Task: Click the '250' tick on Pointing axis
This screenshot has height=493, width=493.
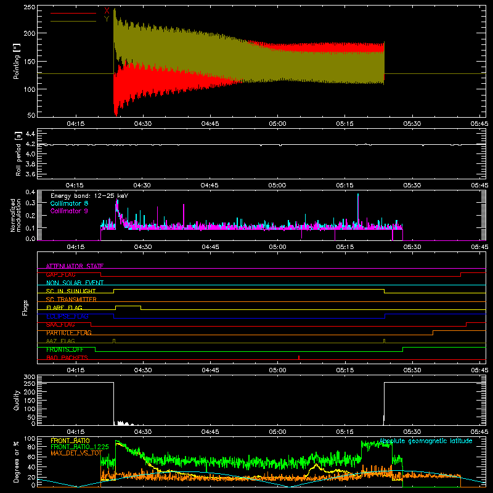Action: pos(30,7)
